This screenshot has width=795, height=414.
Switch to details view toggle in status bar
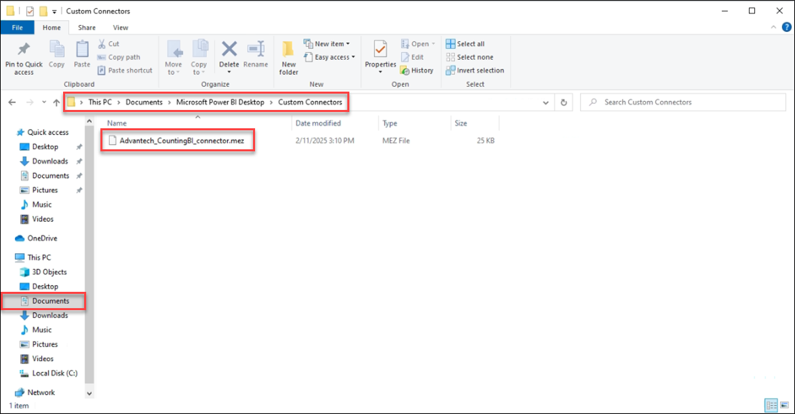click(771, 405)
